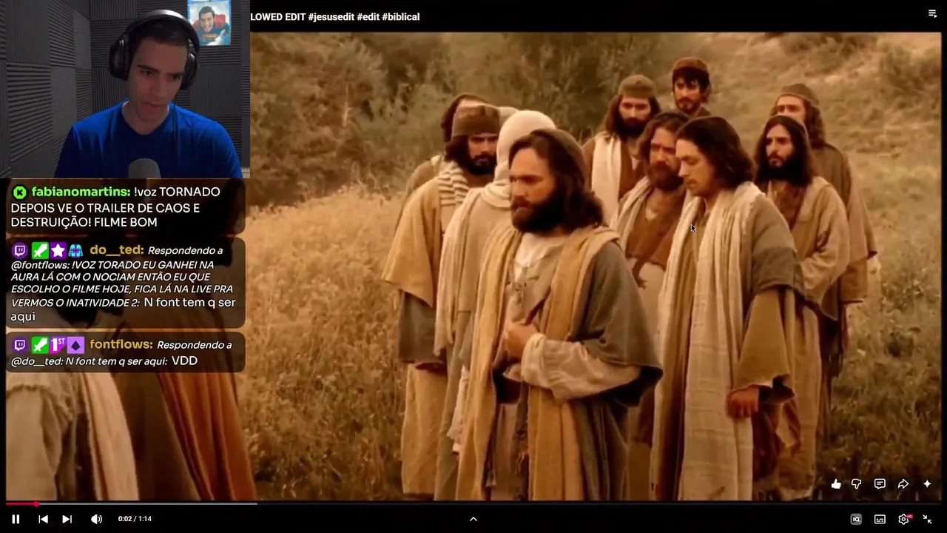Skip to the next video

coord(67,519)
